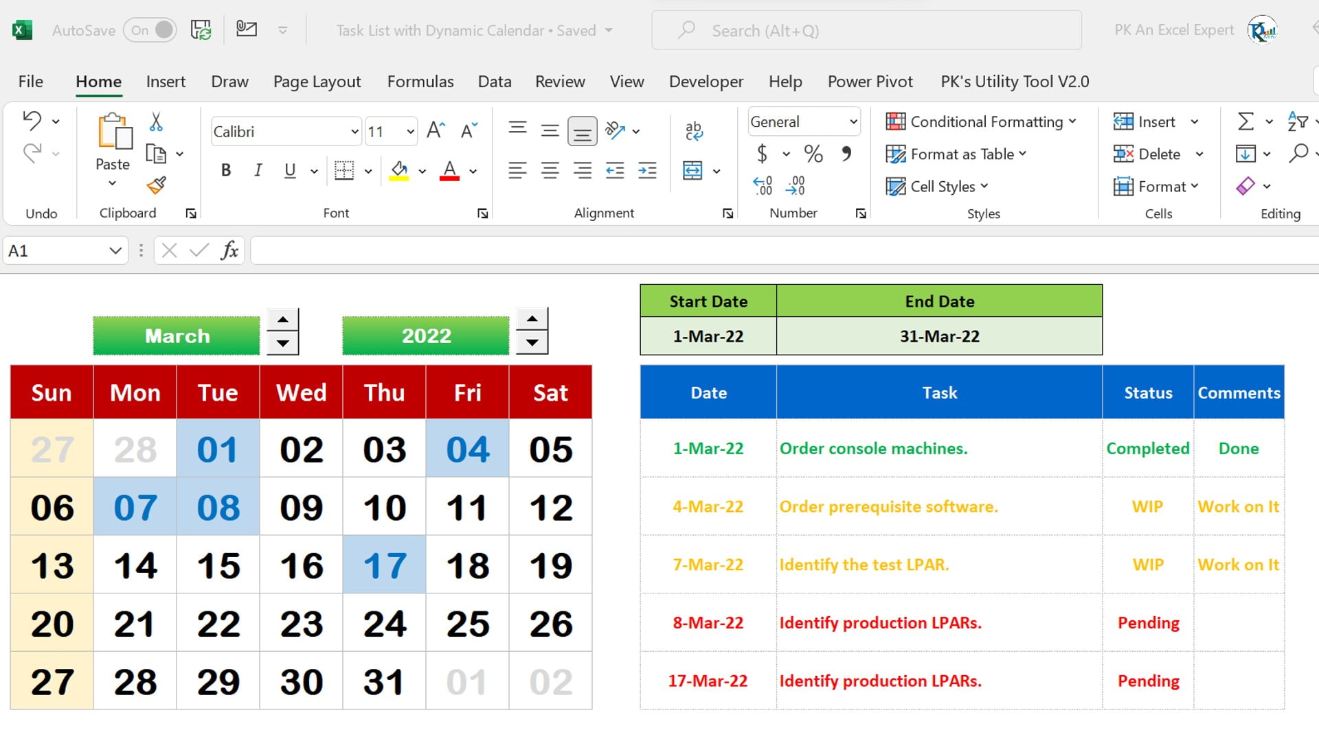The height and width of the screenshot is (741, 1319).
Task: Select the Developer ribbon tab
Action: pyautogui.click(x=706, y=82)
